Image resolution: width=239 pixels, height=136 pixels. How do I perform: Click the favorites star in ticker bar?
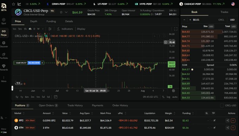coord(13,4)
